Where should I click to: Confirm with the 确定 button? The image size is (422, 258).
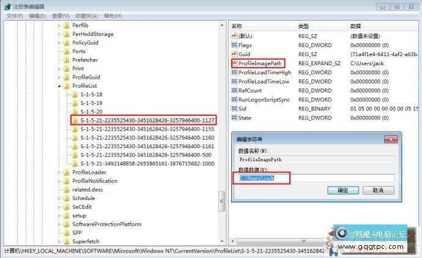coord(343,190)
